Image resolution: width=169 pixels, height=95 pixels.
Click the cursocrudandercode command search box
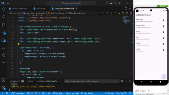click(x=71, y=3)
